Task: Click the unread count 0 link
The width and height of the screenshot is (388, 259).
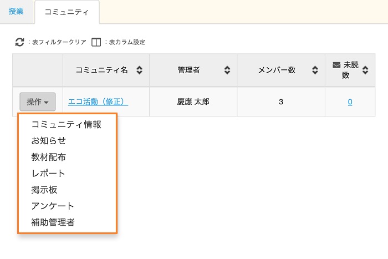Action: (350, 101)
